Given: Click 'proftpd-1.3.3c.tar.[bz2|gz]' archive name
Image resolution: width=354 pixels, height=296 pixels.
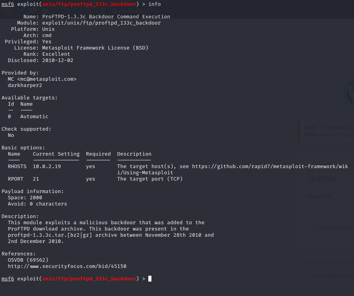Looking at the screenshot, I should [50, 235].
